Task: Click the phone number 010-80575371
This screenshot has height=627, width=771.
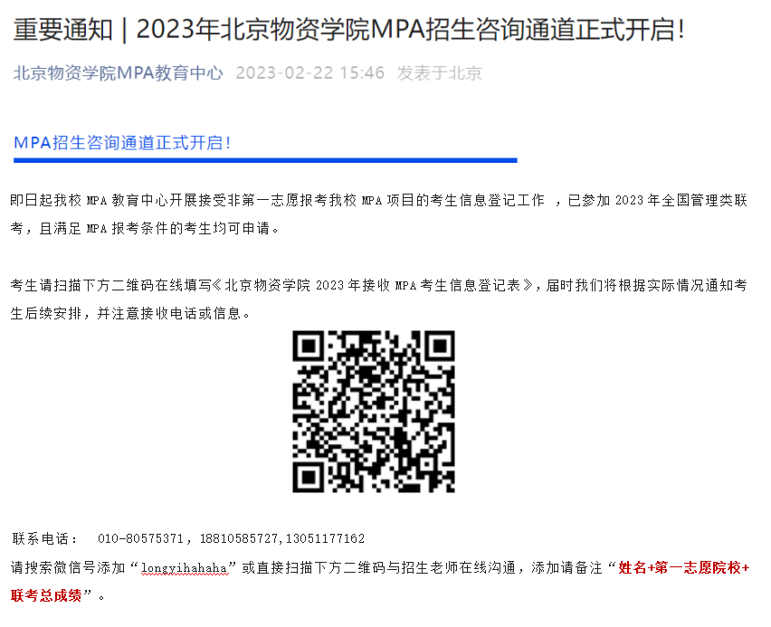Action: (140, 538)
